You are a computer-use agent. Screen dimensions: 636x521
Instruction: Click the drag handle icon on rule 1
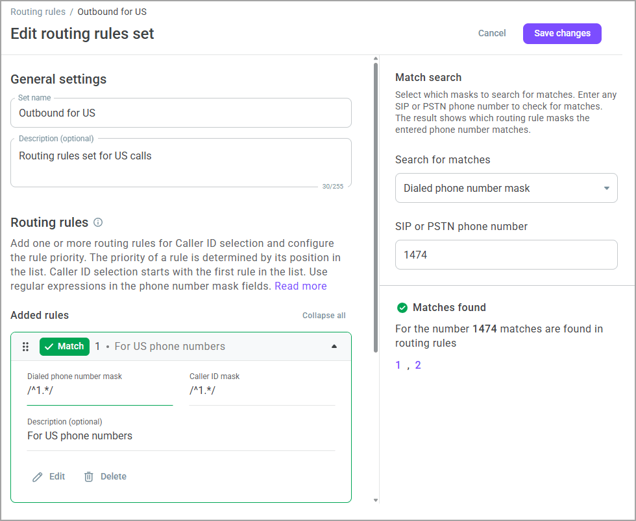coord(26,347)
